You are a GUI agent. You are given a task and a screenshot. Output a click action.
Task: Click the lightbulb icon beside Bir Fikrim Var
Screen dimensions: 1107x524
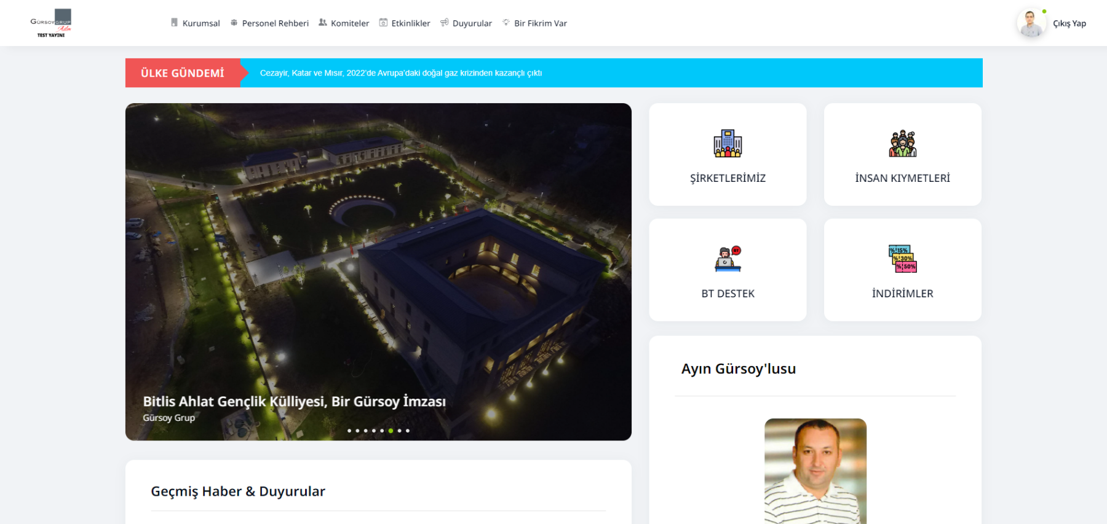506,23
